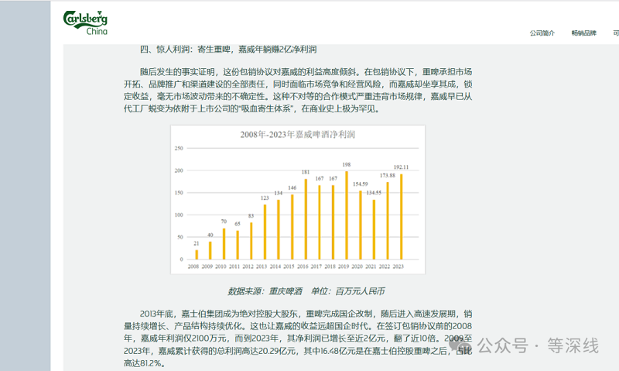Click the 181 value label for 2016
619x371 pixels.
tap(306, 172)
